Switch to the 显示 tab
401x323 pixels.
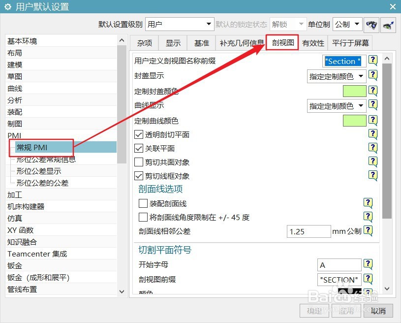[x=173, y=43]
